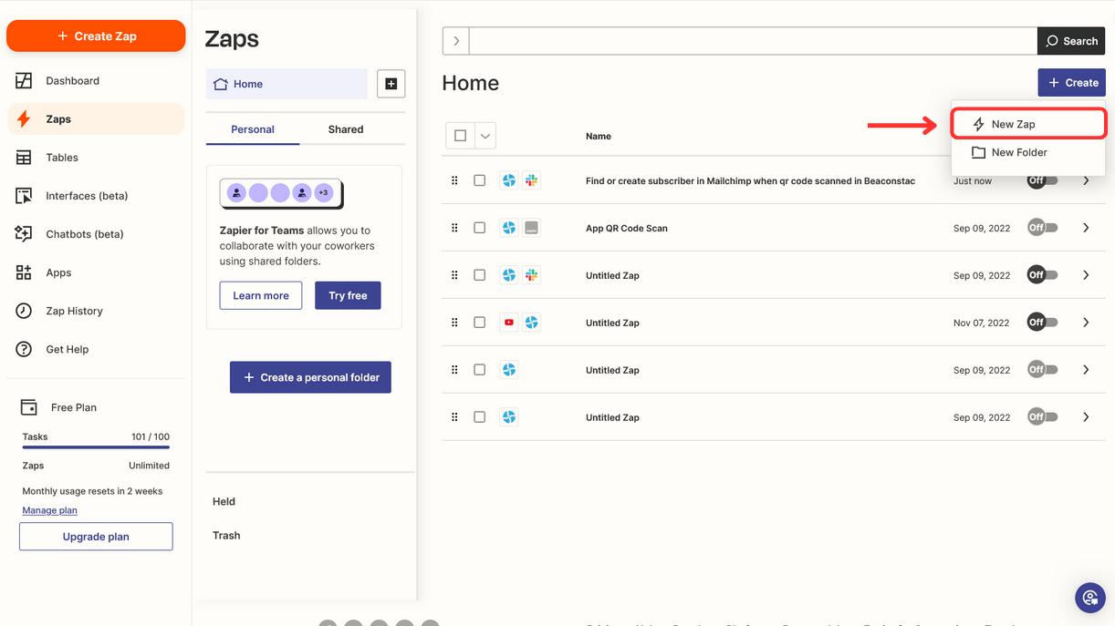The width and height of the screenshot is (1115, 626).
Task: Choose New Folder from the Create menu
Action: coord(1018,152)
